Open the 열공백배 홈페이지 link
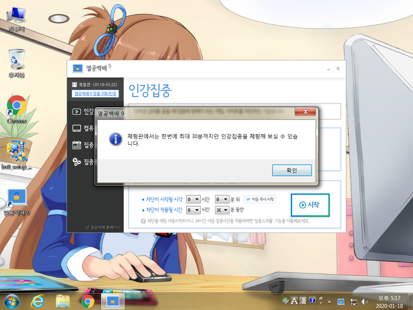This screenshot has height=310, width=413. click(x=103, y=227)
